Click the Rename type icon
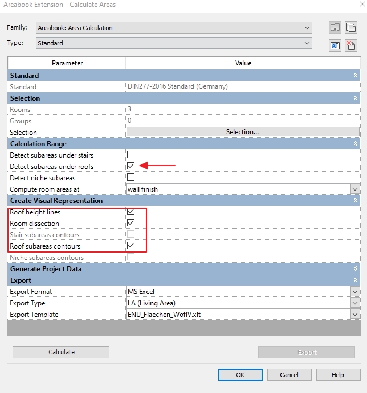The height and width of the screenshot is (393, 367). click(x=335, y=45)
